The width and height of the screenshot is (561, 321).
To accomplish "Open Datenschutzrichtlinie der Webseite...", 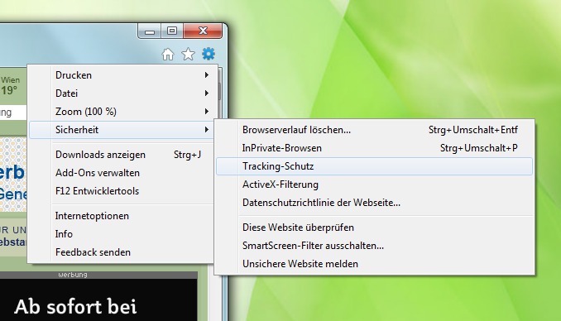I will (374, 203).
